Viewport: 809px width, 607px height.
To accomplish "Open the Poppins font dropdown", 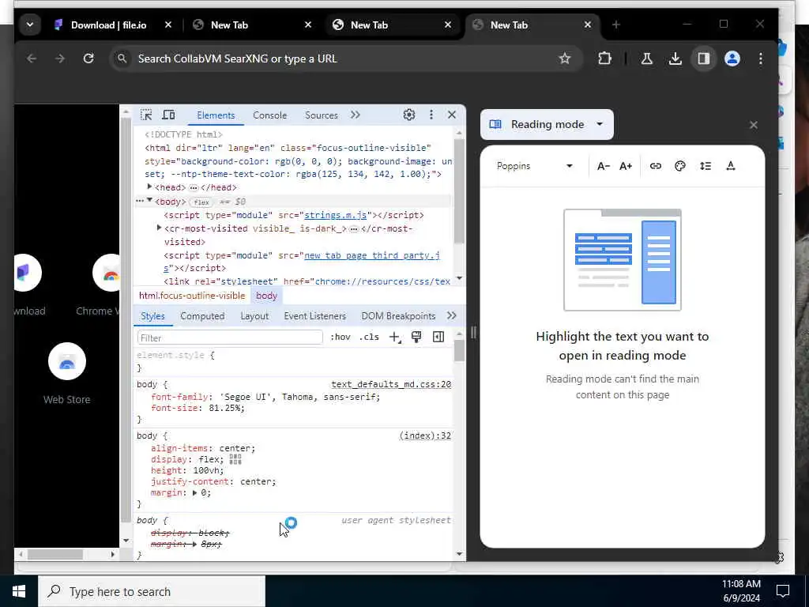I will tap(535, 166).
